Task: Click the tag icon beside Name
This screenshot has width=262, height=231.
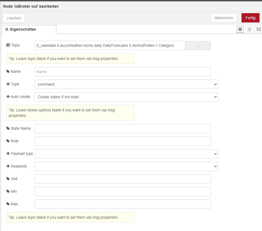Action: click(x=8, y=71)
